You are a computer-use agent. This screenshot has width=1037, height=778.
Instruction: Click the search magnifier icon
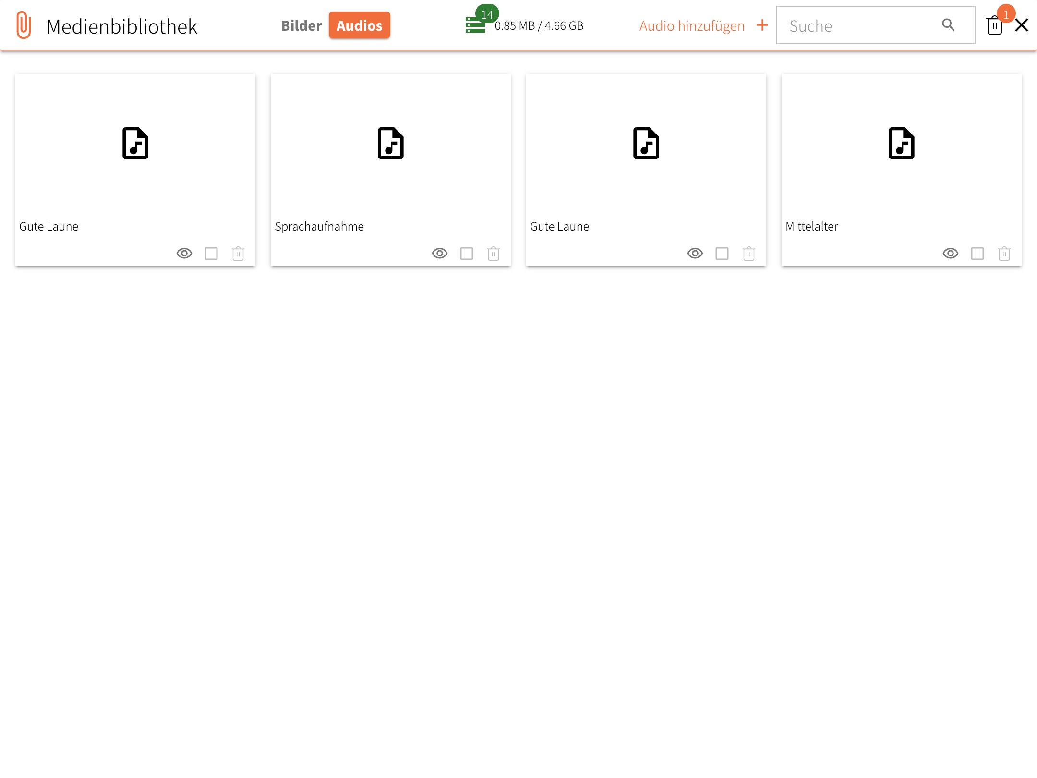pos(948,25)
